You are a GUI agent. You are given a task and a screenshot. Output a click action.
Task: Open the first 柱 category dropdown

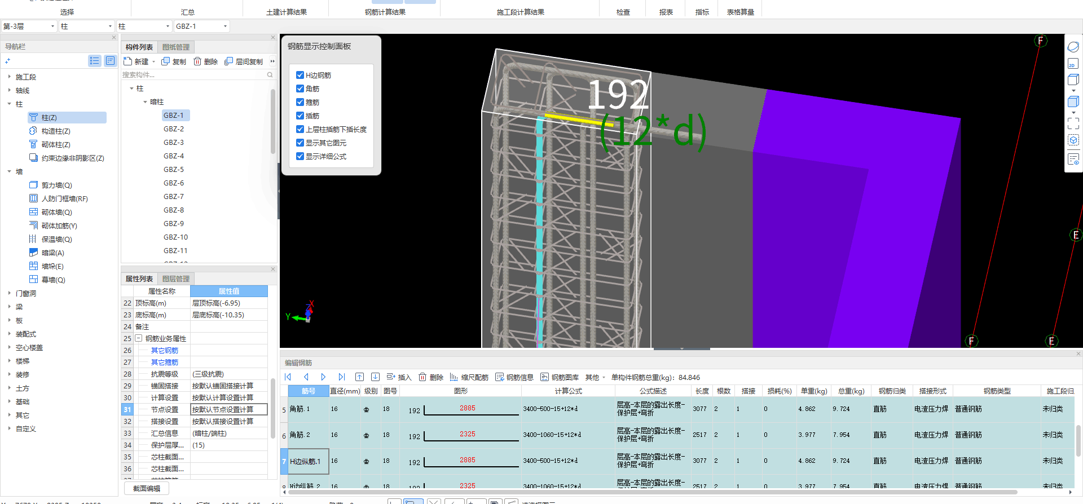pos(86,26)
